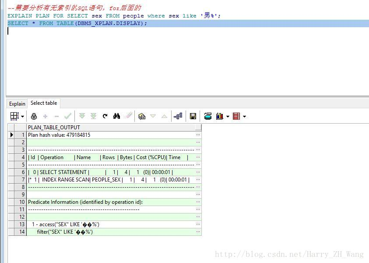This screenshot has height=263, width=369.
Task: Fetch next page with double down arrows
Action: (x=82, y=116)
